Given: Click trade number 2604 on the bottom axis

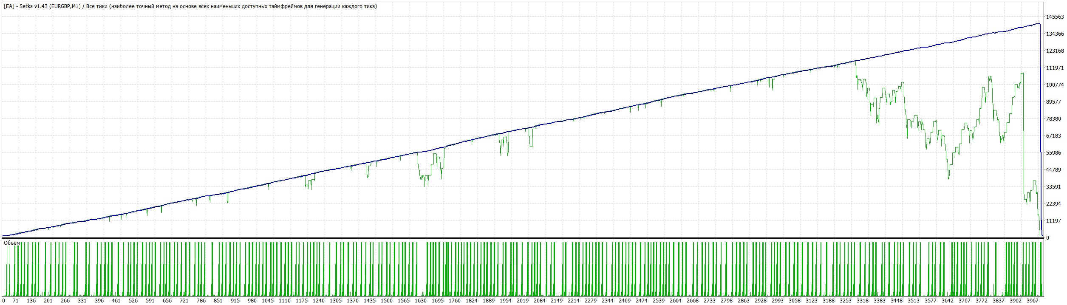Looking at the screenshot, I should pyautogui.click(x=676, y=301).
